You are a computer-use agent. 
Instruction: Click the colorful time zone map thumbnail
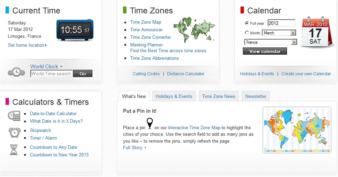[297, 130]
